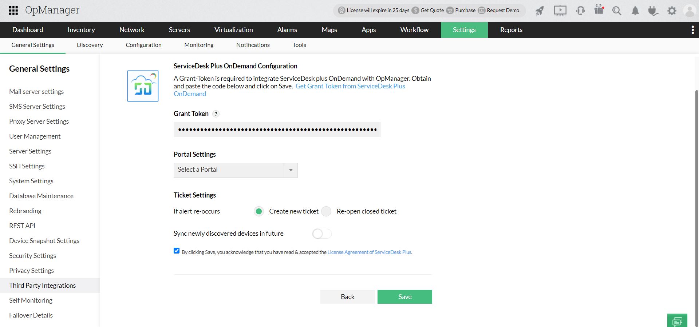Click the Request Demo link
The width and height of the screenshot is (699, 327).
point(503,11)
